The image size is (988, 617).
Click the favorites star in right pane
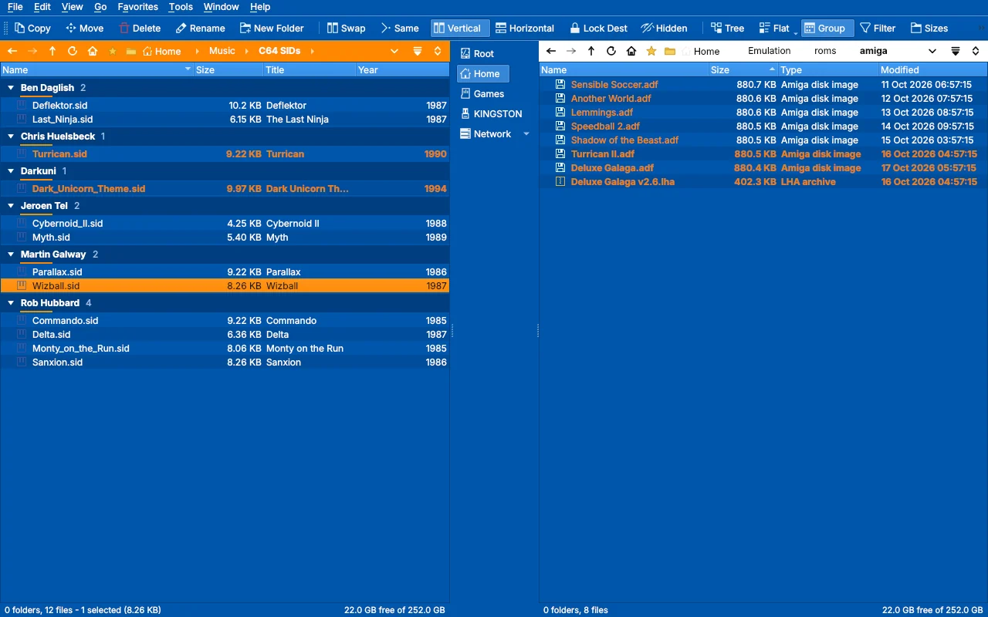coord(651,51)
